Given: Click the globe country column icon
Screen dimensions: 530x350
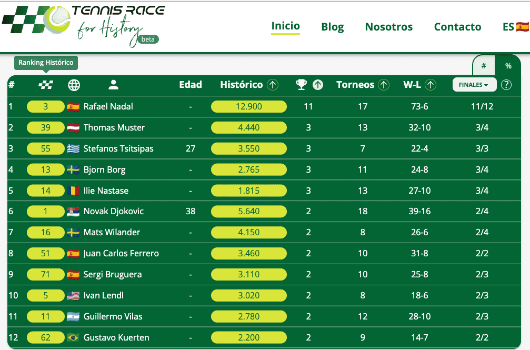Looking at the screenshot, I should (x=74, y=85).
